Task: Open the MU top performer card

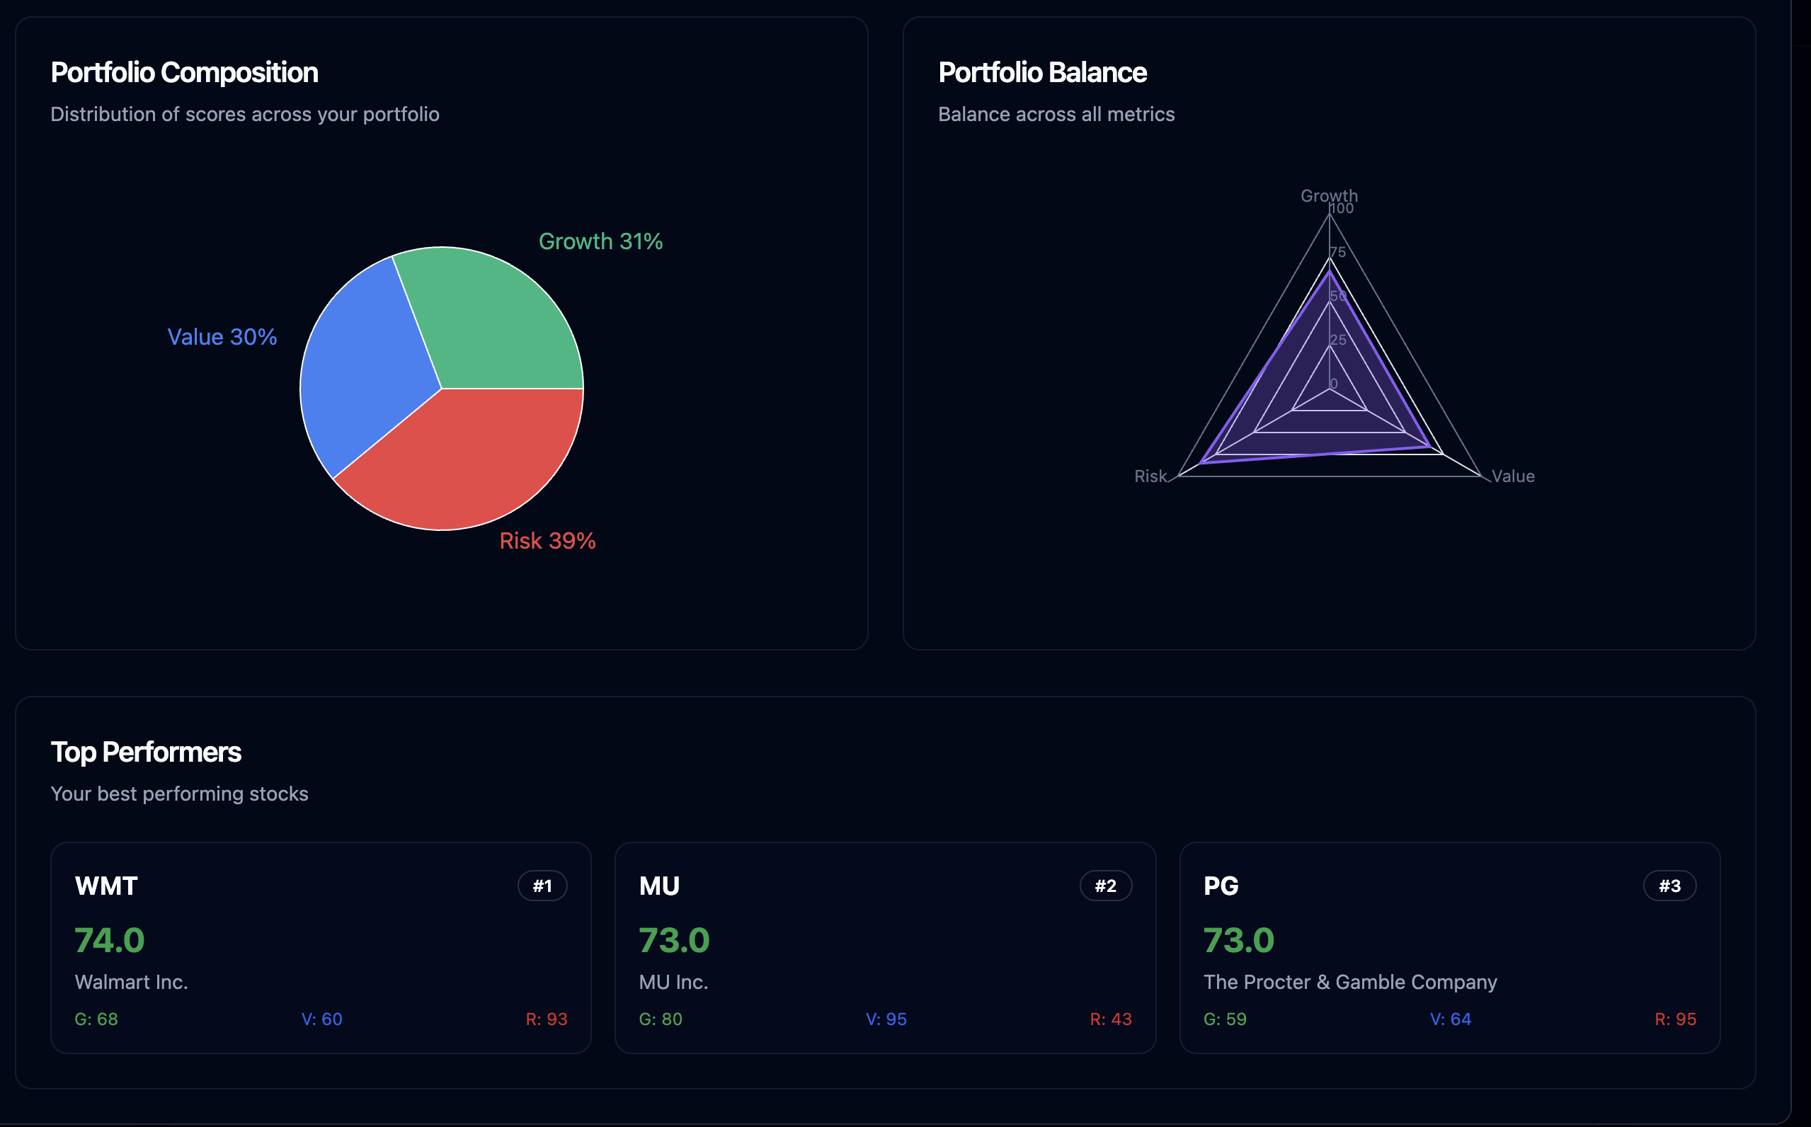Action: point(885,947)
